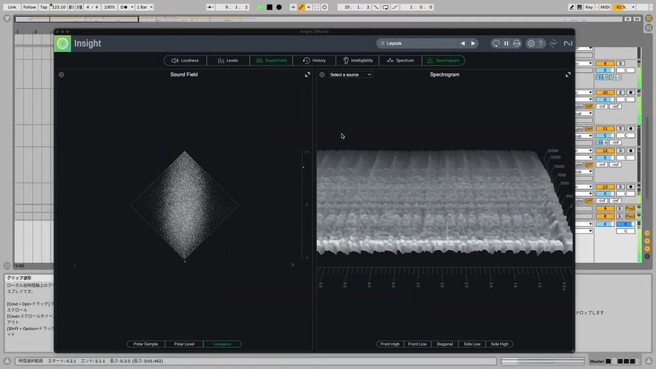The width and height of the screenshot is (656, 369).
Task: Maximize the Spectrogram panel
Action: pos(568,74)
